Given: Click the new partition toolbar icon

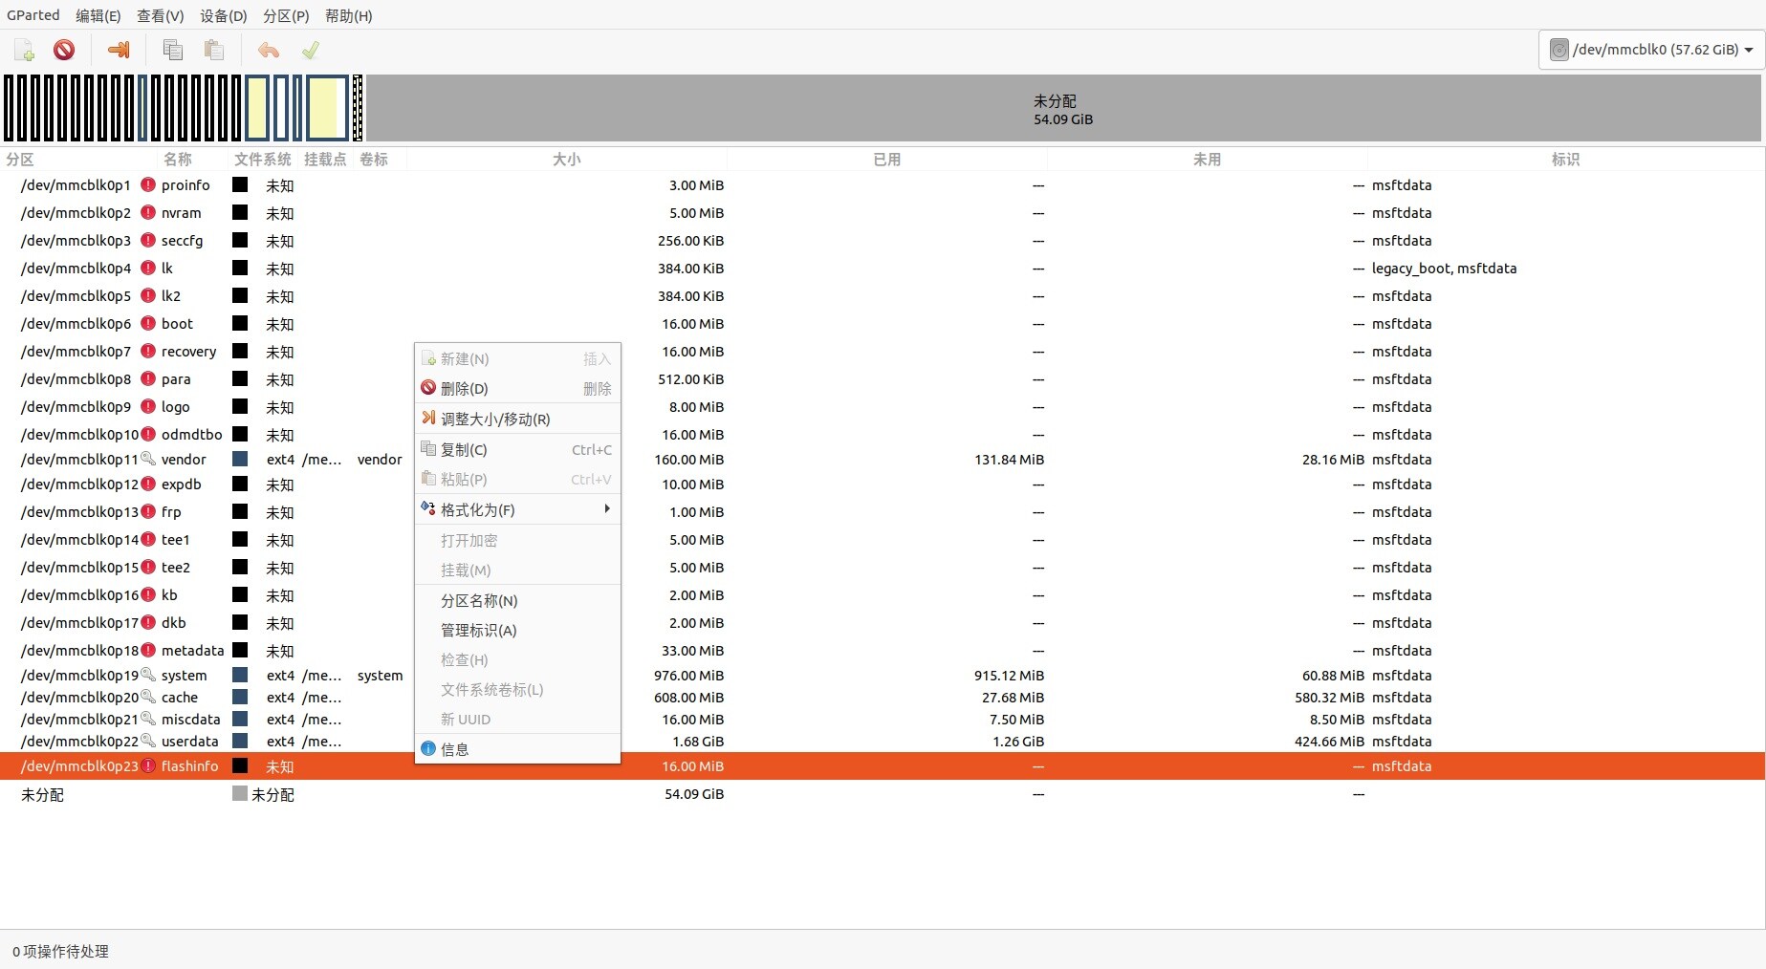Looking at the screenshot, I should pos(25,50).
